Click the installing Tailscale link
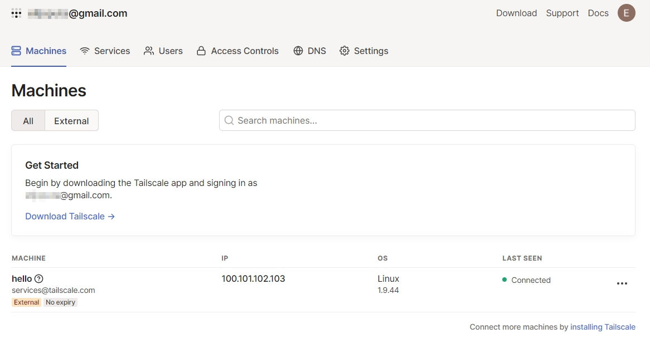This screenshot has height=338, width=650. pyautogui.click(x=603, y=327)
